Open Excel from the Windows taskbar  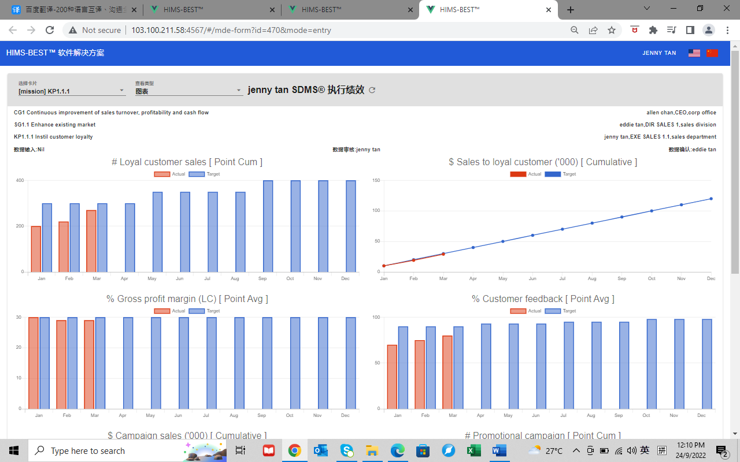coord(474,450)
